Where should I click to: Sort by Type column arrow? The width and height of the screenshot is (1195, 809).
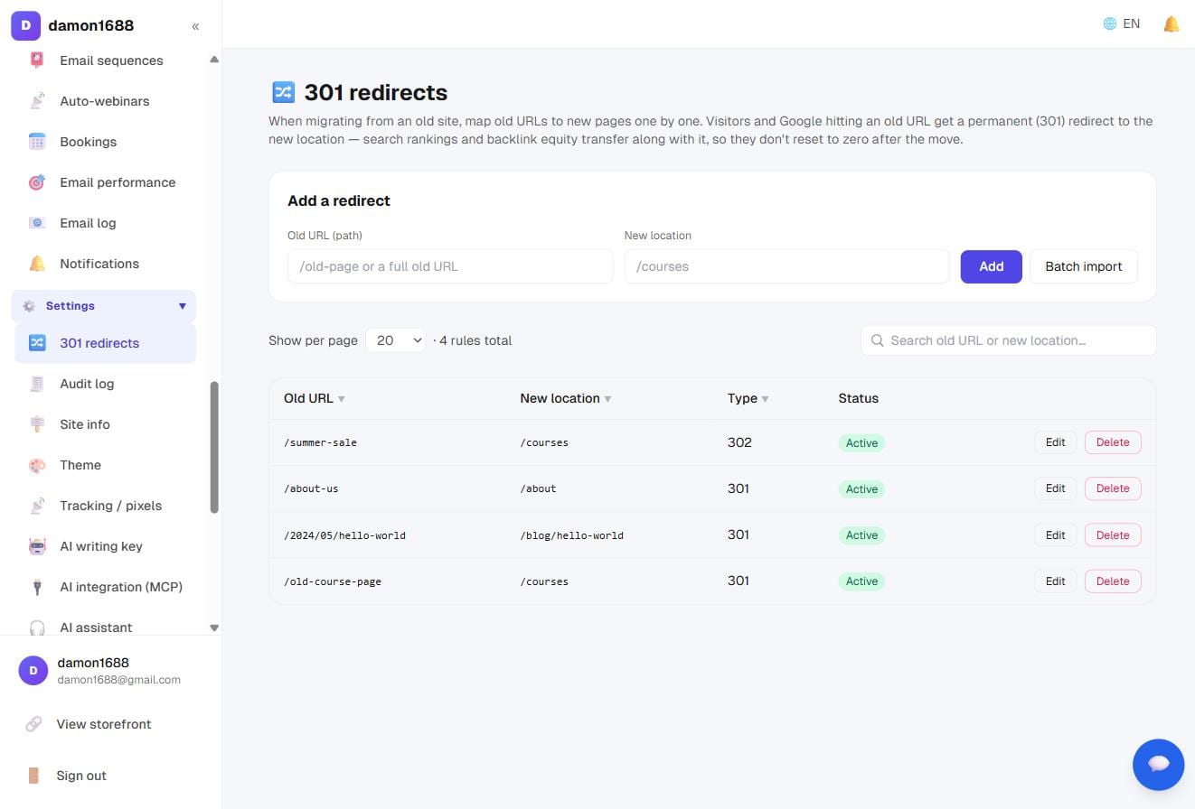[765, 399]
